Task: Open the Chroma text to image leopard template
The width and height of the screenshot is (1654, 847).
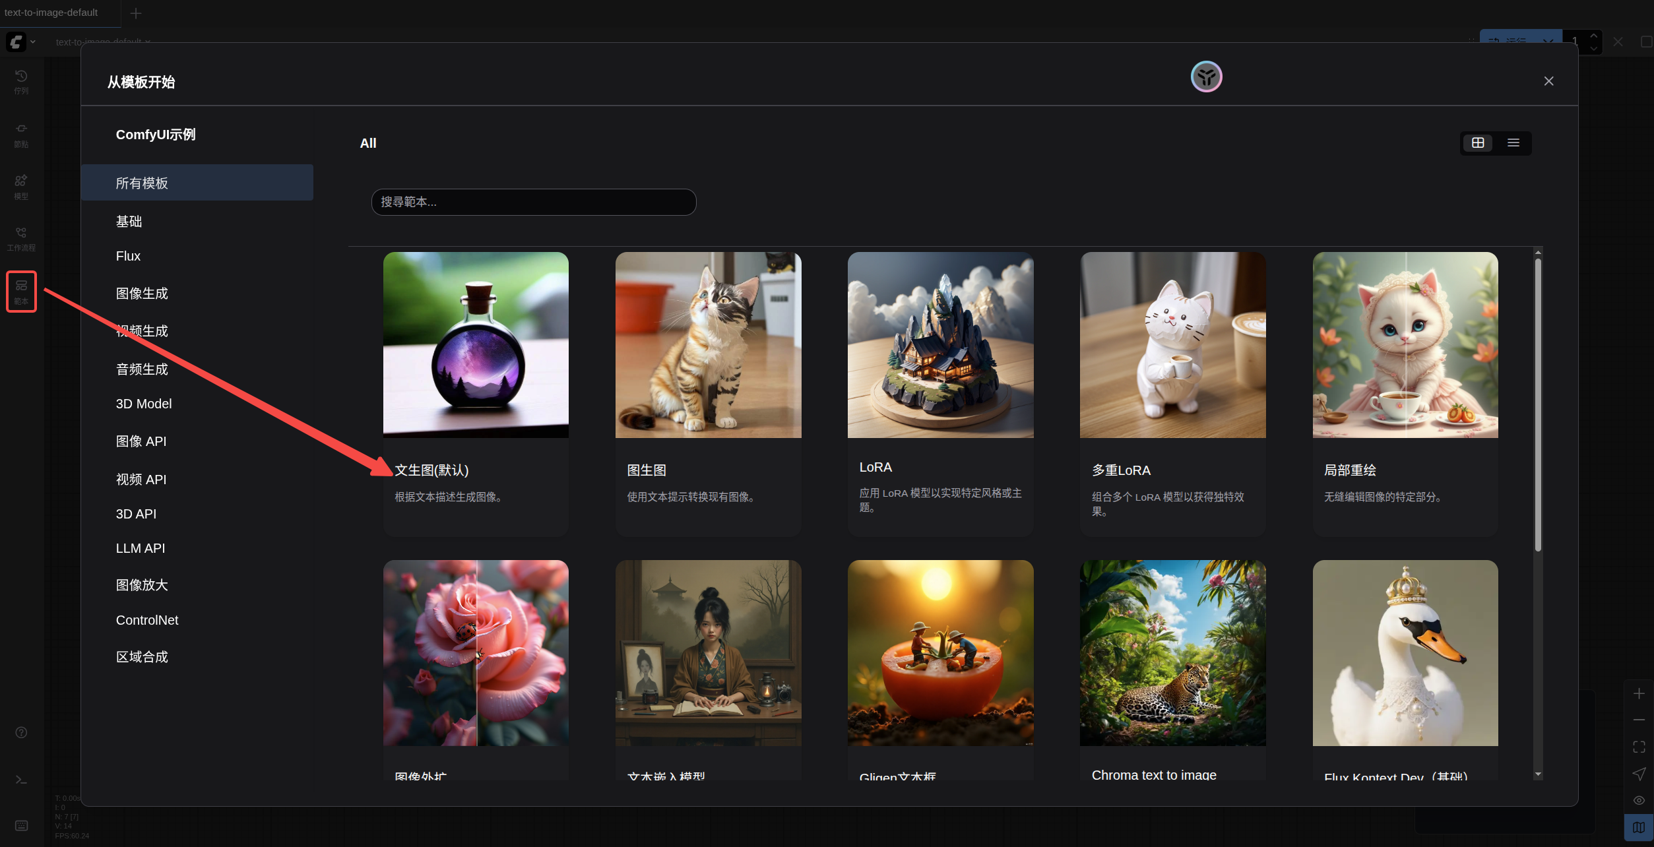Action: tap(1172, 653)
